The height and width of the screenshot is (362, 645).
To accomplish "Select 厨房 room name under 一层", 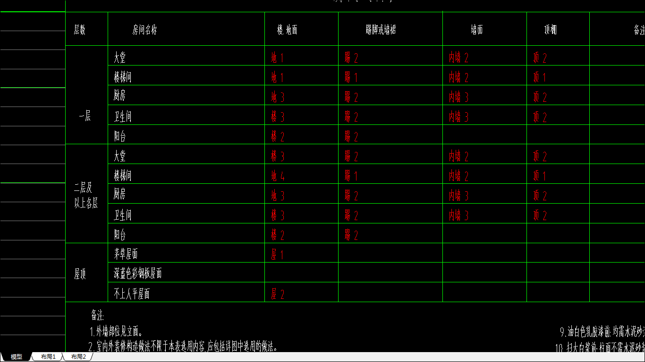I will [x=120, y=96].
